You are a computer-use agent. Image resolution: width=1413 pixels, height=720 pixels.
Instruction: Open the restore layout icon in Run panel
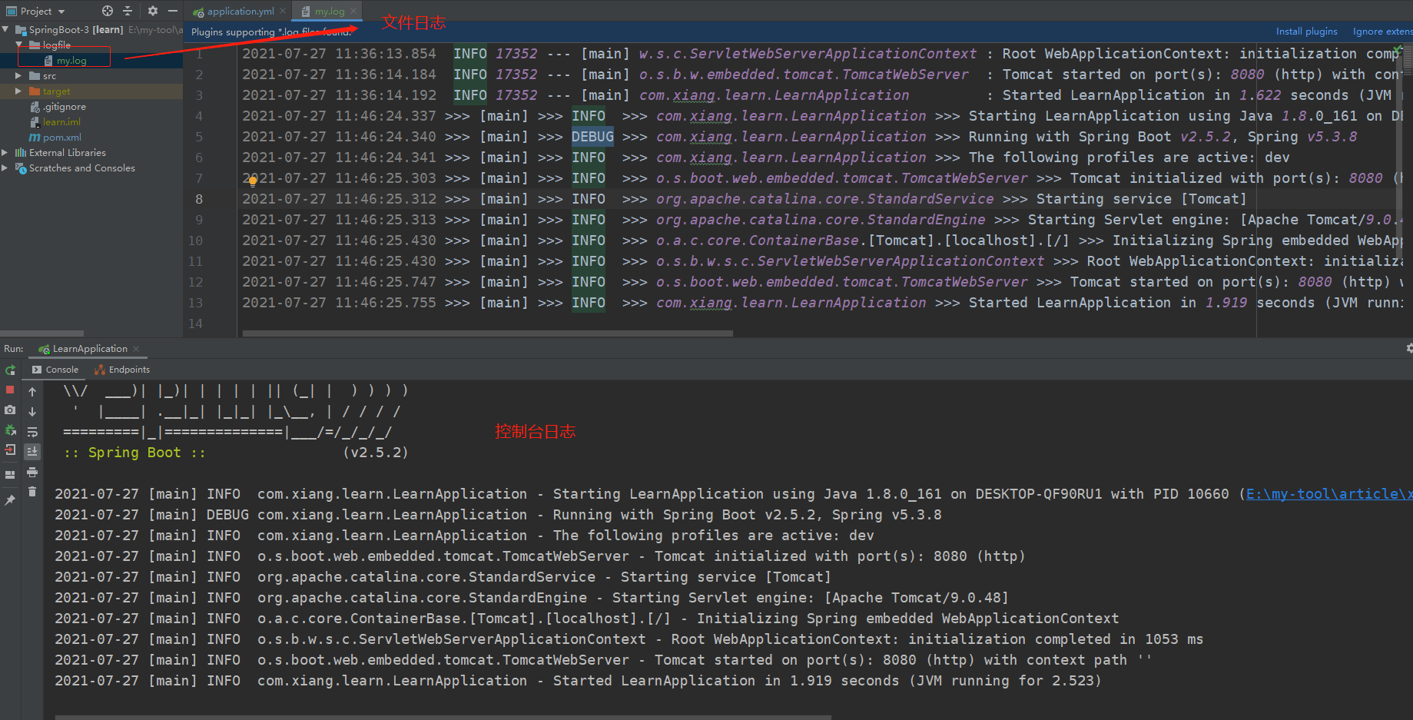[10, 475]
